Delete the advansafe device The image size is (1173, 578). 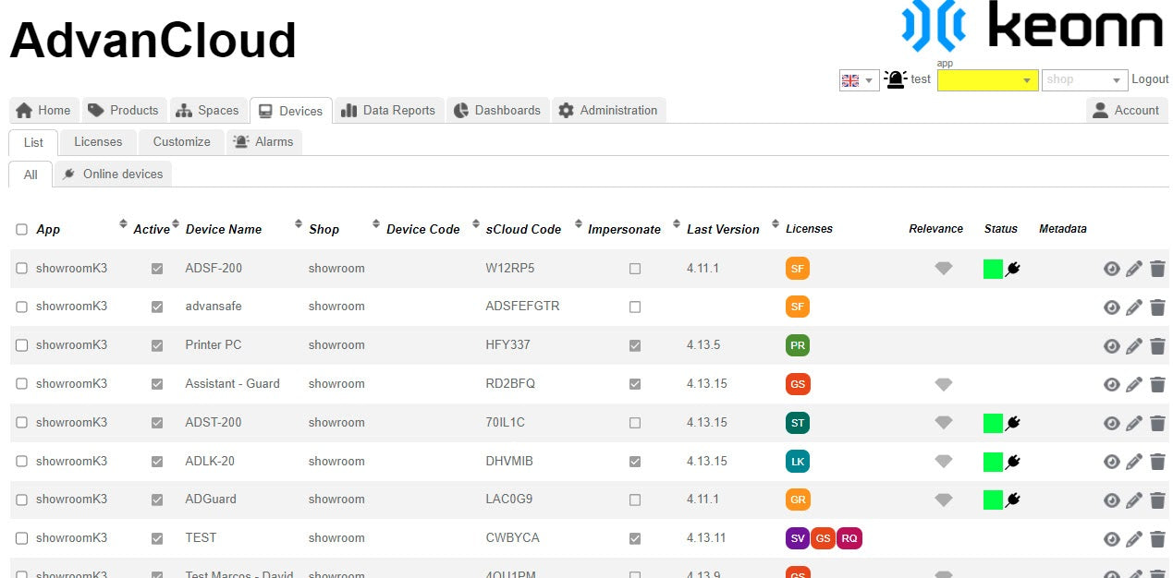1157,307
